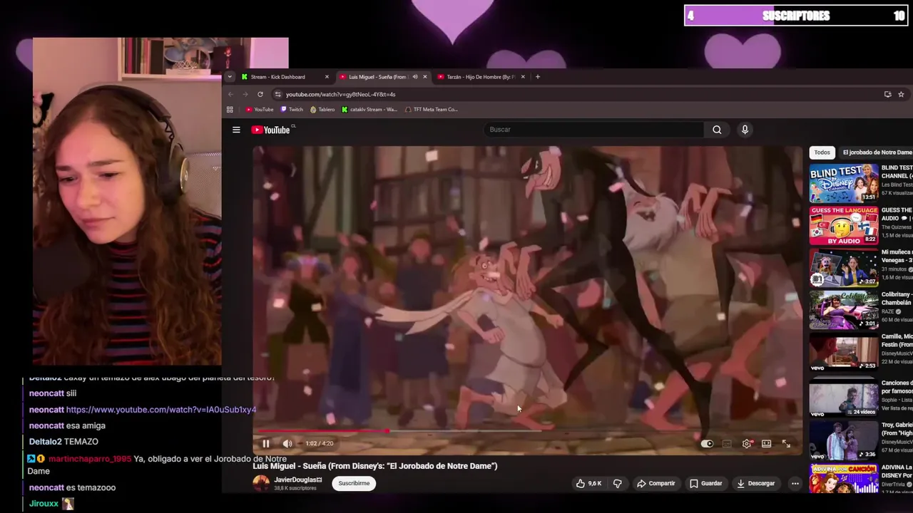The width and height of the screenshot is (913, 513).
Task: Close the Kick Dashboard tab
Action: [x=327, y=77]
